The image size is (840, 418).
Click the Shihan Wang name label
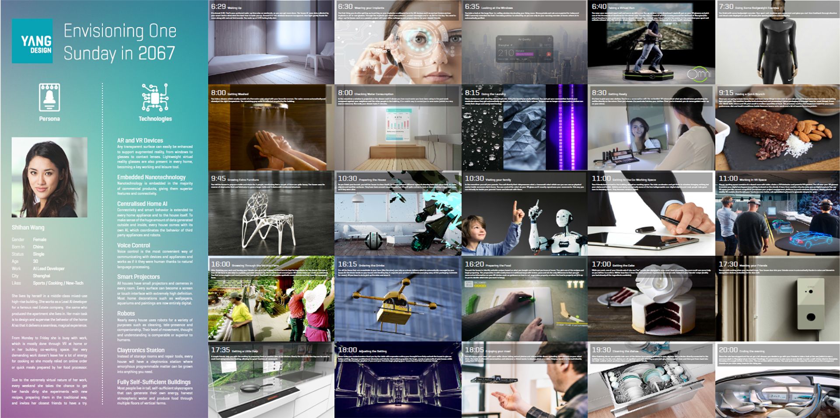(x=28, y=227)
